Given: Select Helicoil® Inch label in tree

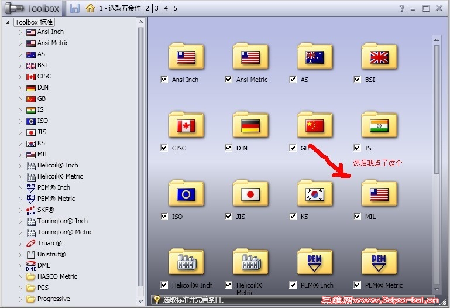Looking at the screenshot, I should [58, 165].
